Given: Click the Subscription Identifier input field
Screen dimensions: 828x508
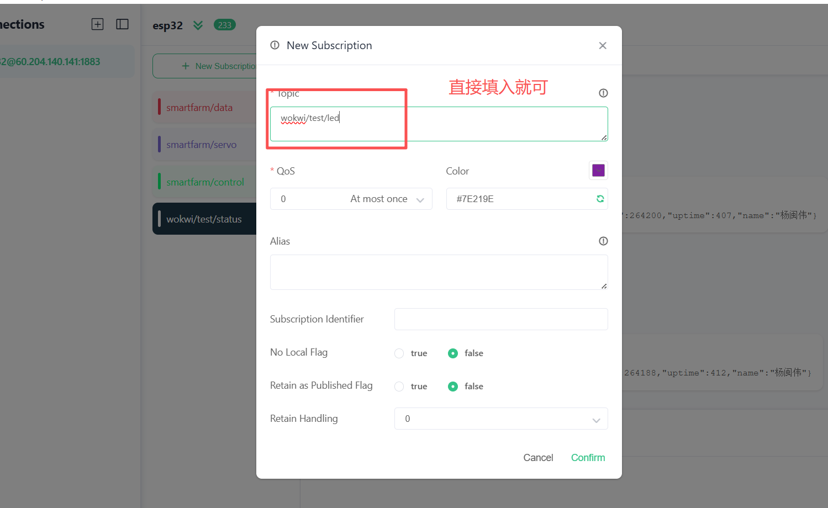Looking at the screenshot, I should coord(500,319).
